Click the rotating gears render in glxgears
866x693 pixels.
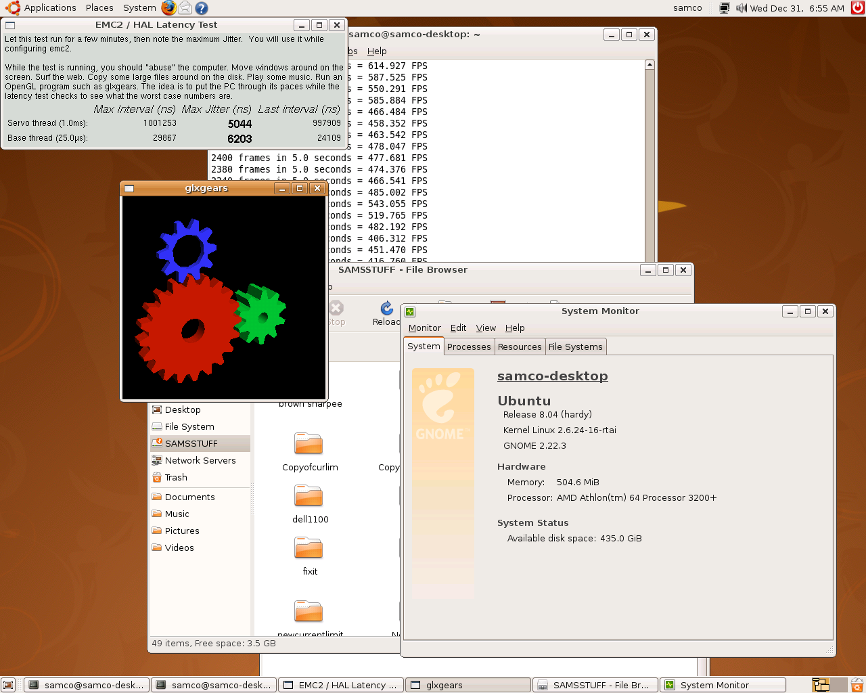(x=224, y=298)
